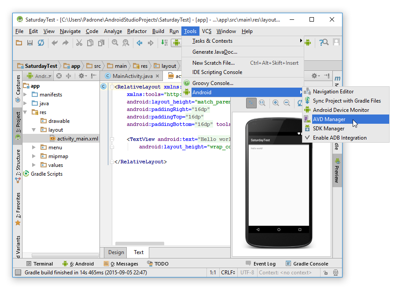Expand the java folder

(25, 103)
